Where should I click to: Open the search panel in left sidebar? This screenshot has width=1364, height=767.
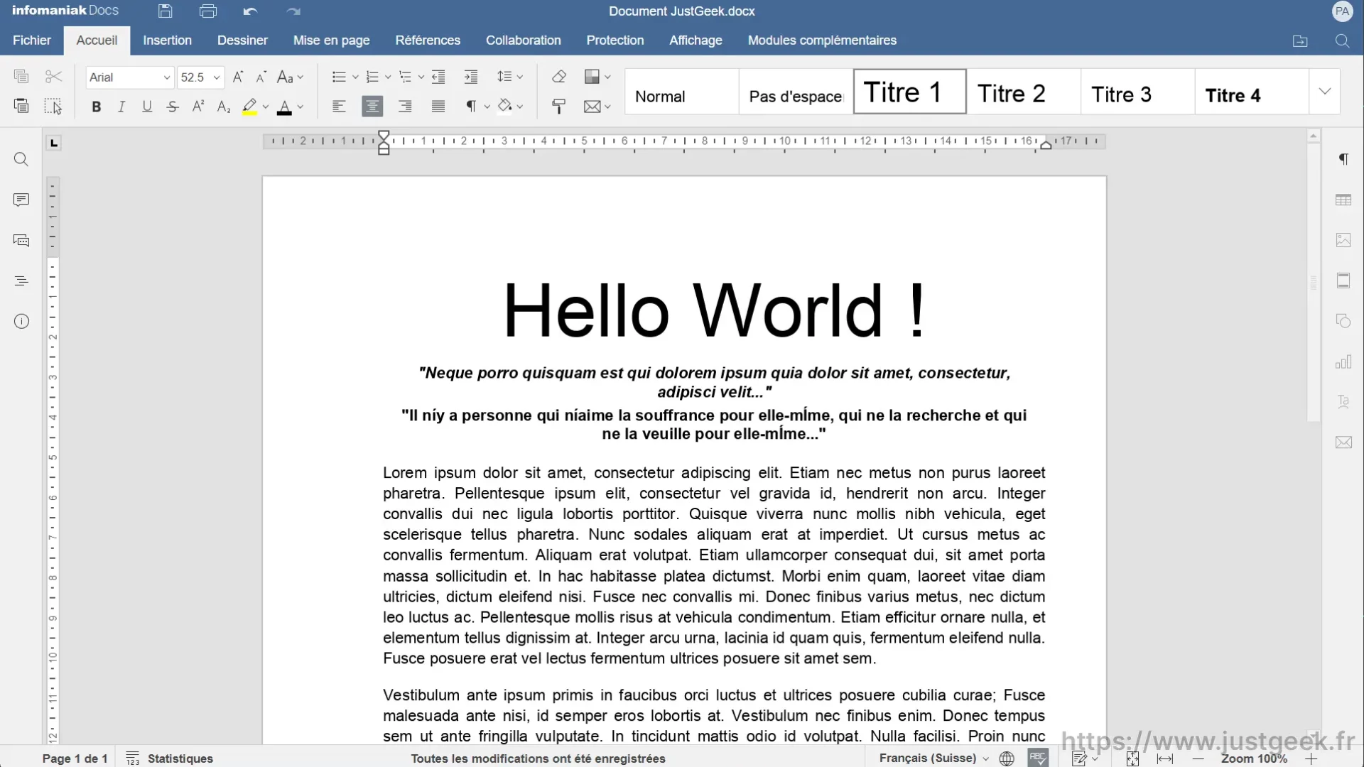click(x=21, y=160)
